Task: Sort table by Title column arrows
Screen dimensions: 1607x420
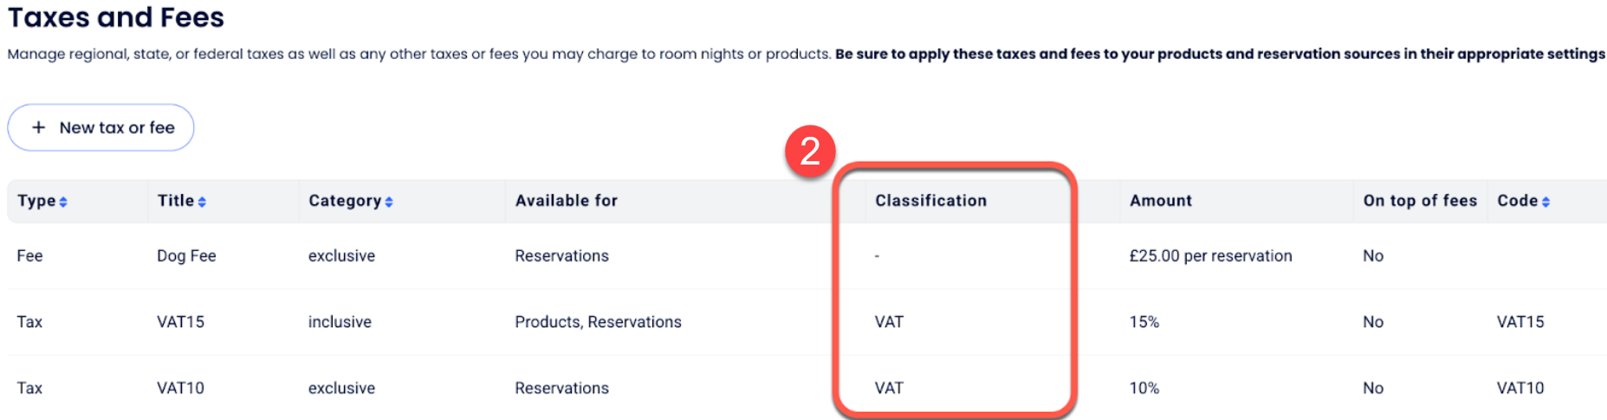Action: 202,202
